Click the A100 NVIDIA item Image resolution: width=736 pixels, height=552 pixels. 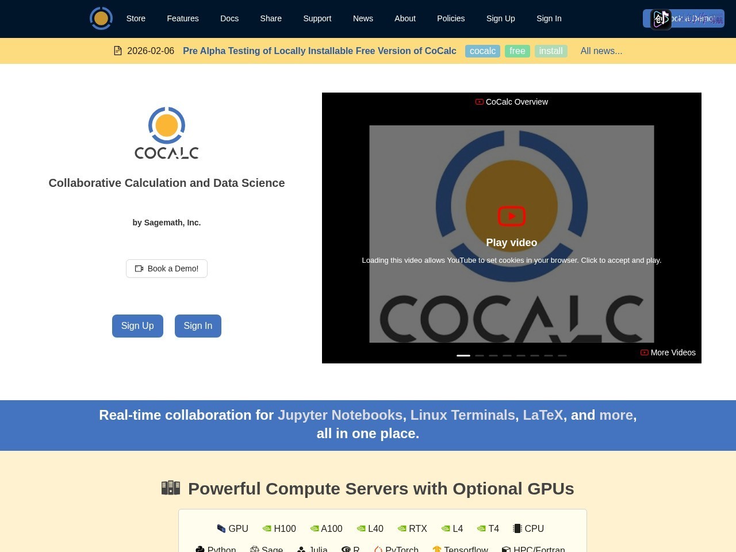click(x=326, y=528)
